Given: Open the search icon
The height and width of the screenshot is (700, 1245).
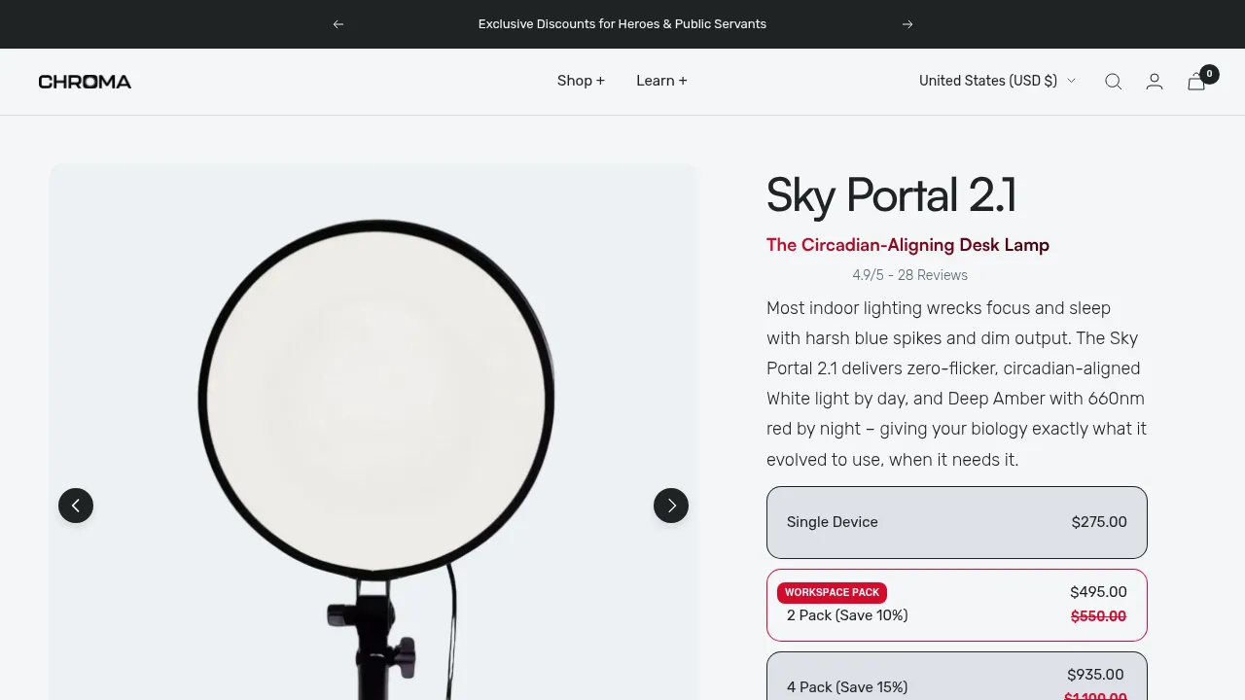Looking at the screenshot, I should [x=1114, y=82].
